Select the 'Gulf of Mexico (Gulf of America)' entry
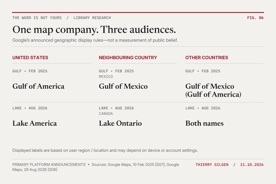This screenshot has height=184, width=276. pyautogui.click(x=213, y=90)
